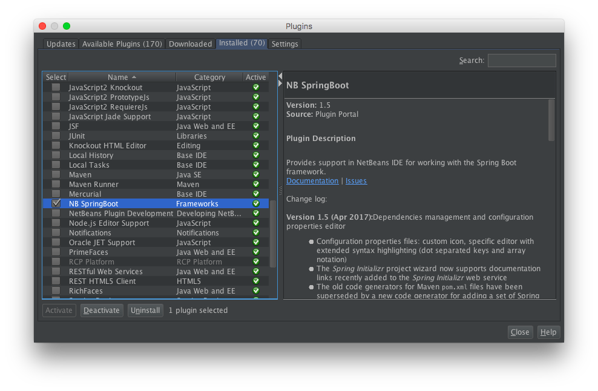Click the Activate button
598x391 pixels.
(x=59, y=310)
